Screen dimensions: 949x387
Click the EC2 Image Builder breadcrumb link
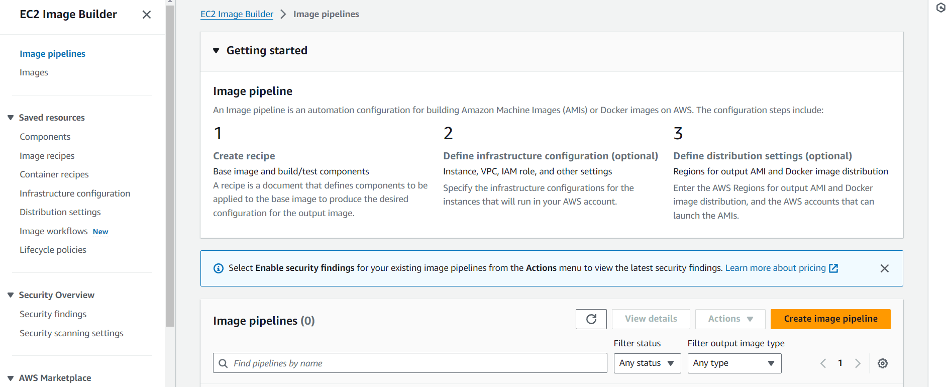pos(237,14)
